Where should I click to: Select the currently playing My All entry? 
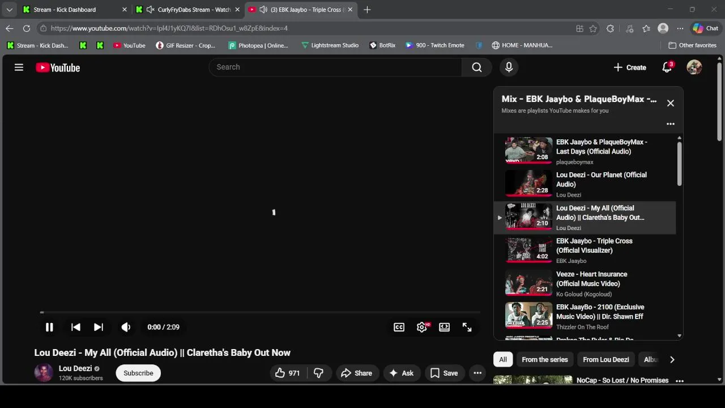[585, 218]
